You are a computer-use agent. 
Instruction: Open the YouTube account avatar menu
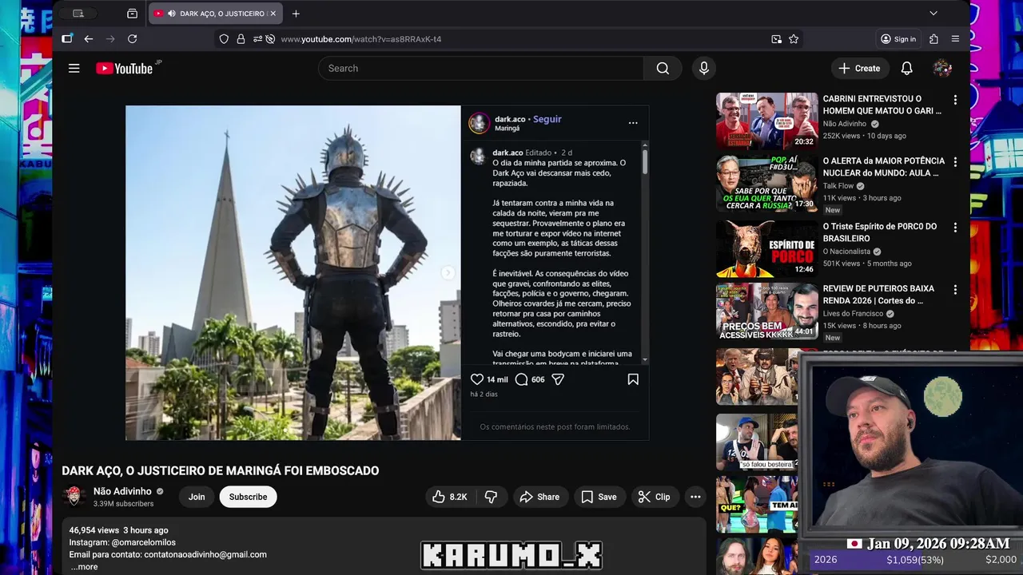942,69
